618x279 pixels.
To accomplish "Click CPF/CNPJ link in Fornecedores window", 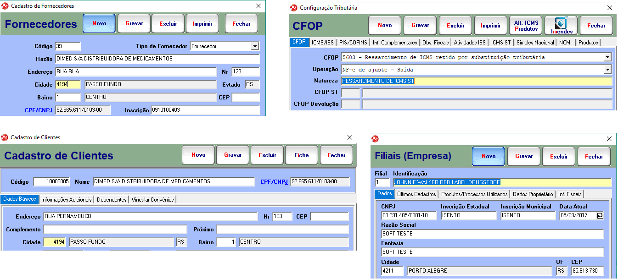I will [x=39, y=110].
